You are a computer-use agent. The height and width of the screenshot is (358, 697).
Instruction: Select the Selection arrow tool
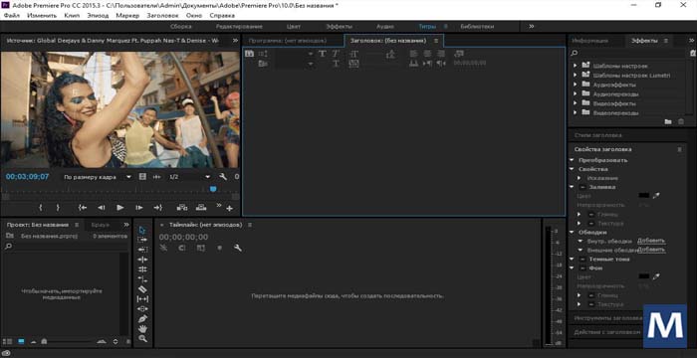point(142,230)
